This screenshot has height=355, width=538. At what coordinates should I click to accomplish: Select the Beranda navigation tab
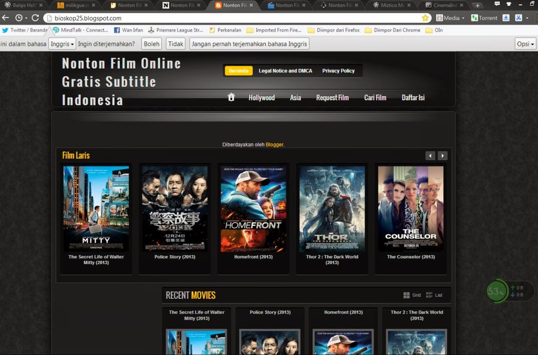[x=239, y=71]
